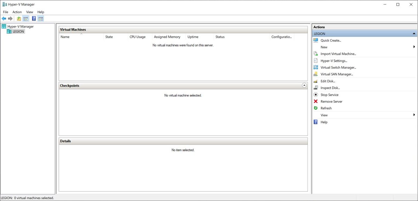The width and height of the screenshot is (418, 201).
Task: Expand the View submenu arrow in Actions
Action: (414, 115)
